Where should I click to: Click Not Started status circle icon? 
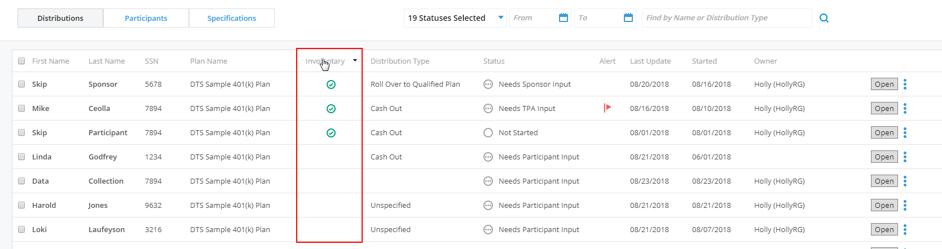pyautogui.click(x=488, y=133)
